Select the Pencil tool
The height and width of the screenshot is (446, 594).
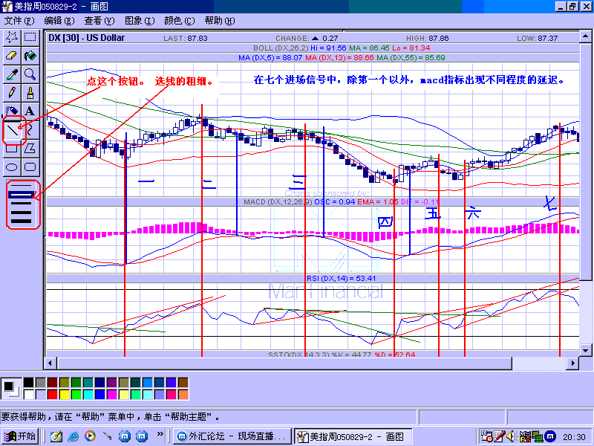point(10,92)
